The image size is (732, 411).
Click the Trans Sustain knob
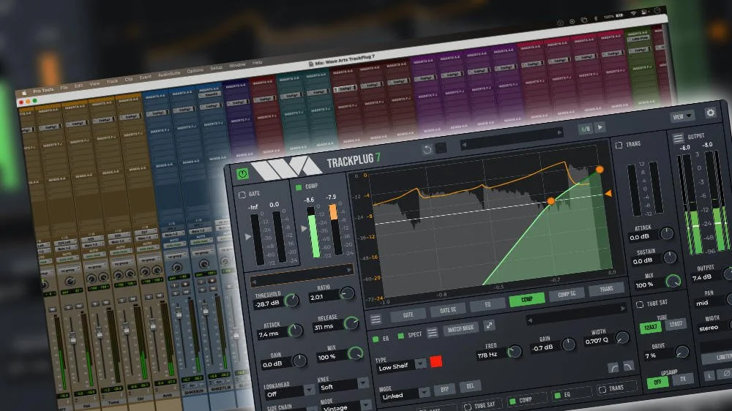pyautogui.click(x=670, y=257)
